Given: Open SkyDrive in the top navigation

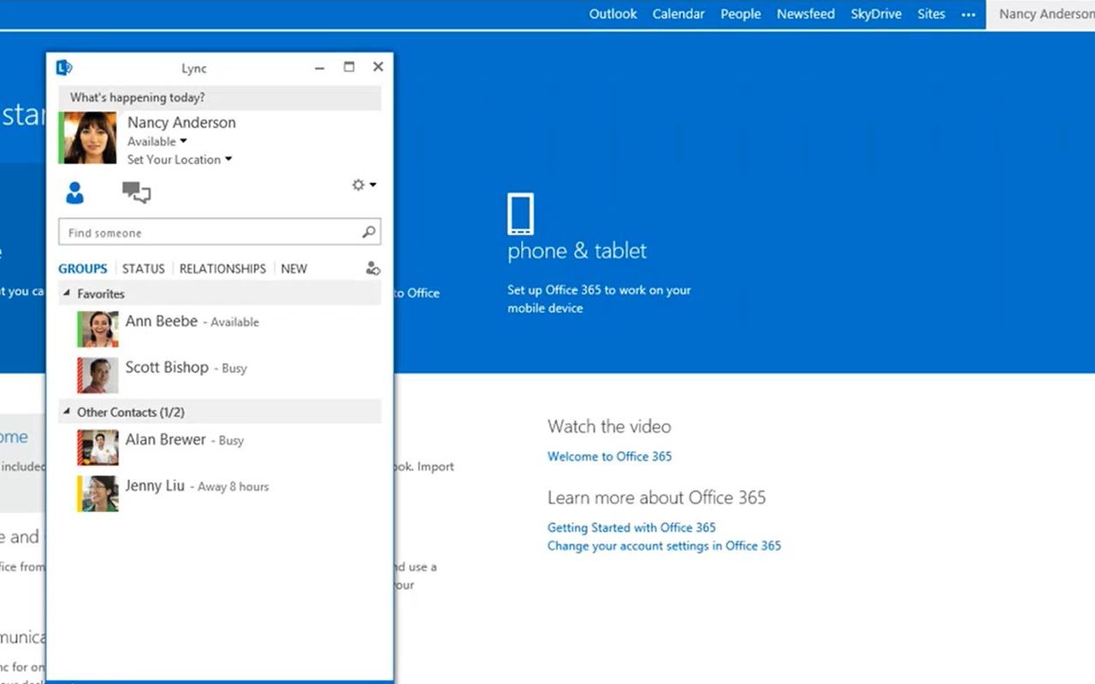Looking at the screenshot, I should pyautogui.click(x=876, y=14).
